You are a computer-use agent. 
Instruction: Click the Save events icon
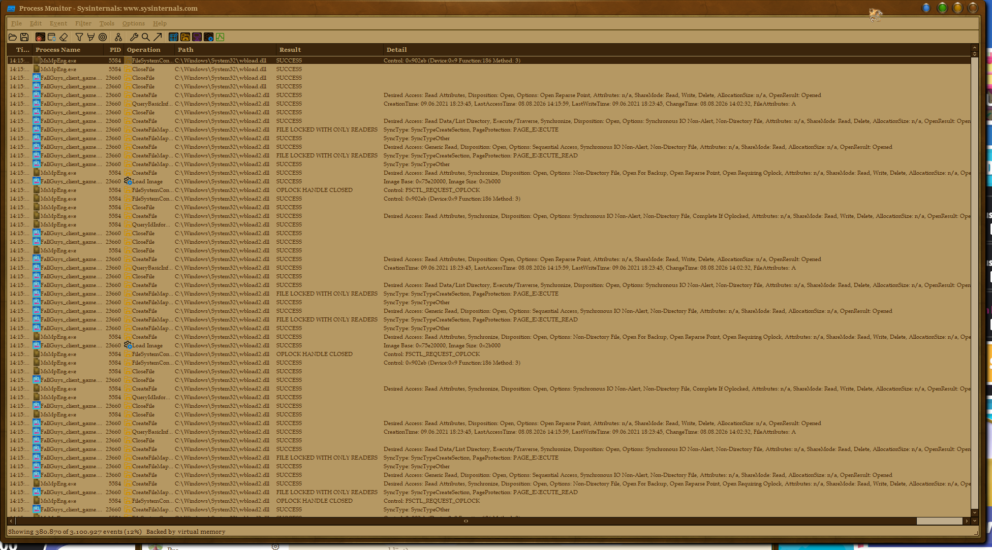point(24,37)
